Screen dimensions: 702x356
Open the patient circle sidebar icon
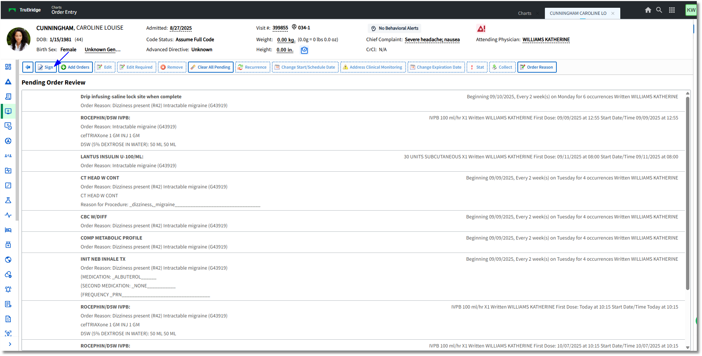tap(8, 141)
